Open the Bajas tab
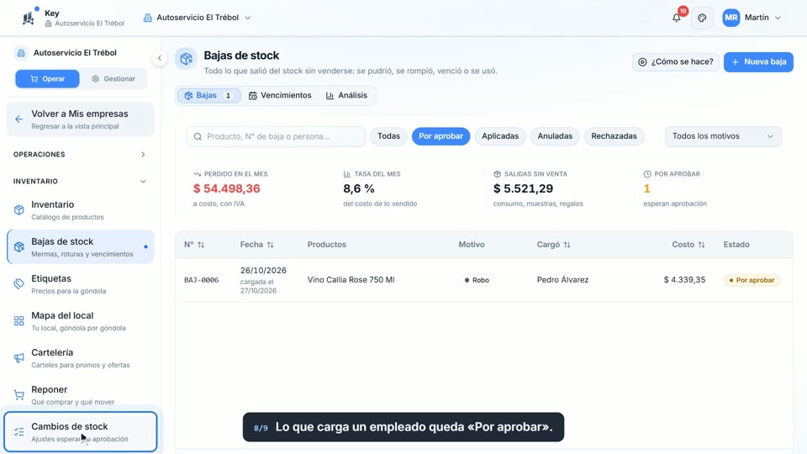This screenshot has width=807, height=454. coord(208,96)
